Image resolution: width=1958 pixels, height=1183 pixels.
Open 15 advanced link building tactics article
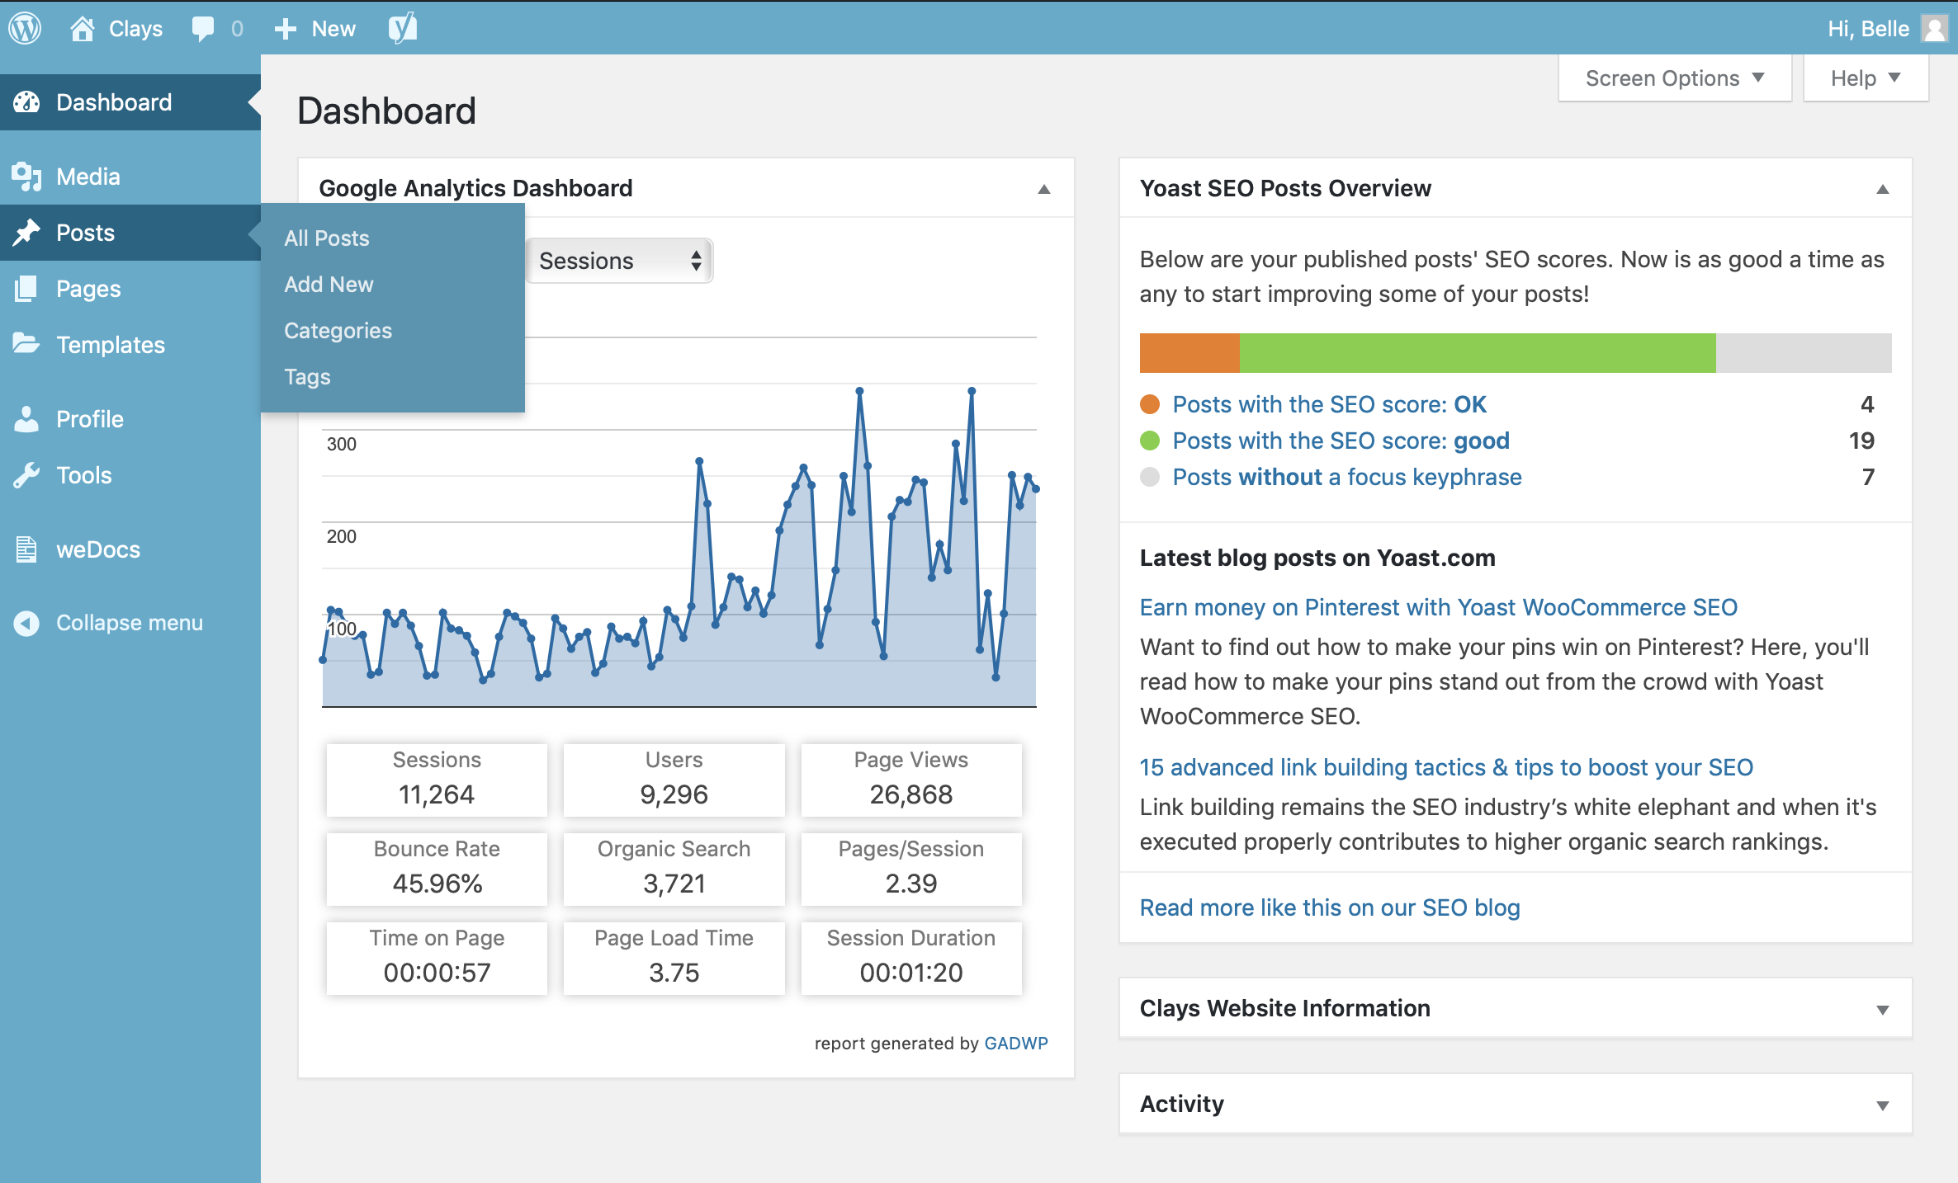(x=1446, y=767)
